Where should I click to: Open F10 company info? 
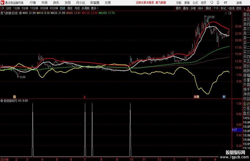point(216,8)
